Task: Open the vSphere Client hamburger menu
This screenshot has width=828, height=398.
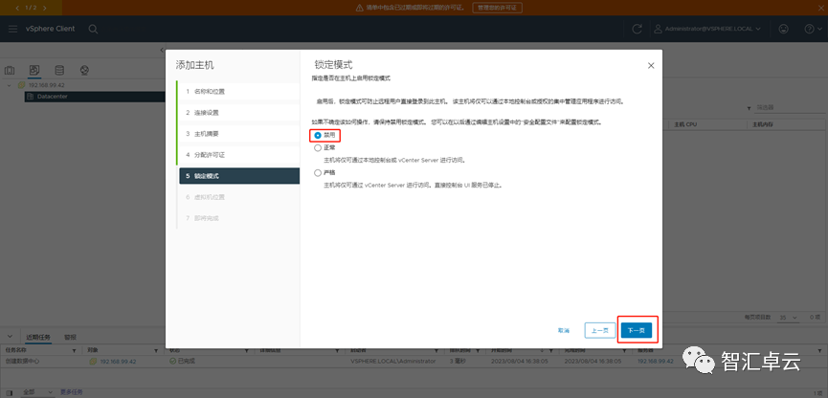Action: (x=12, y=29)
